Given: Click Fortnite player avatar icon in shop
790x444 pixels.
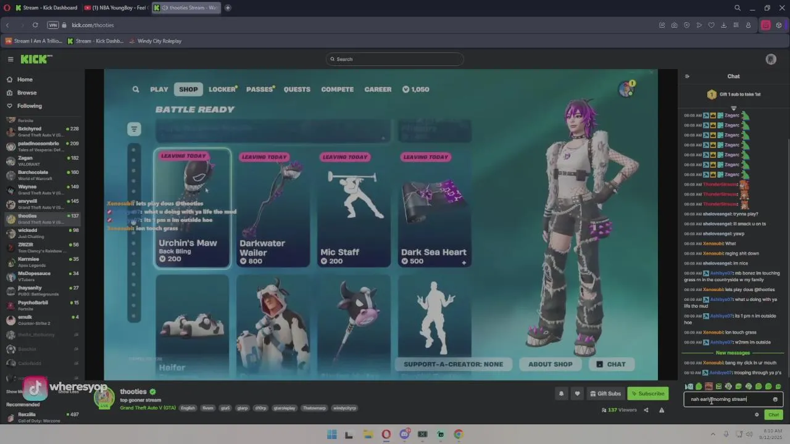Looking at the screenshot, I should tap(626, 89).
